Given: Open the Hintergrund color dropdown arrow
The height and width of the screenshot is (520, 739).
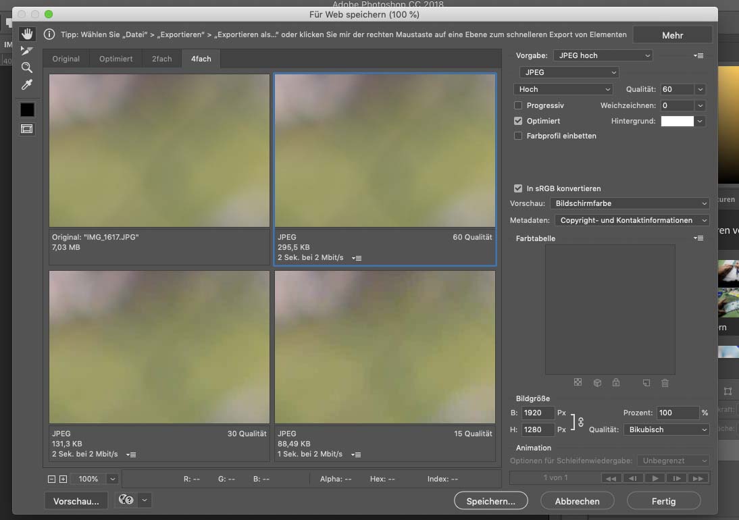Looking at the screenshot, I should pos(700,121).
